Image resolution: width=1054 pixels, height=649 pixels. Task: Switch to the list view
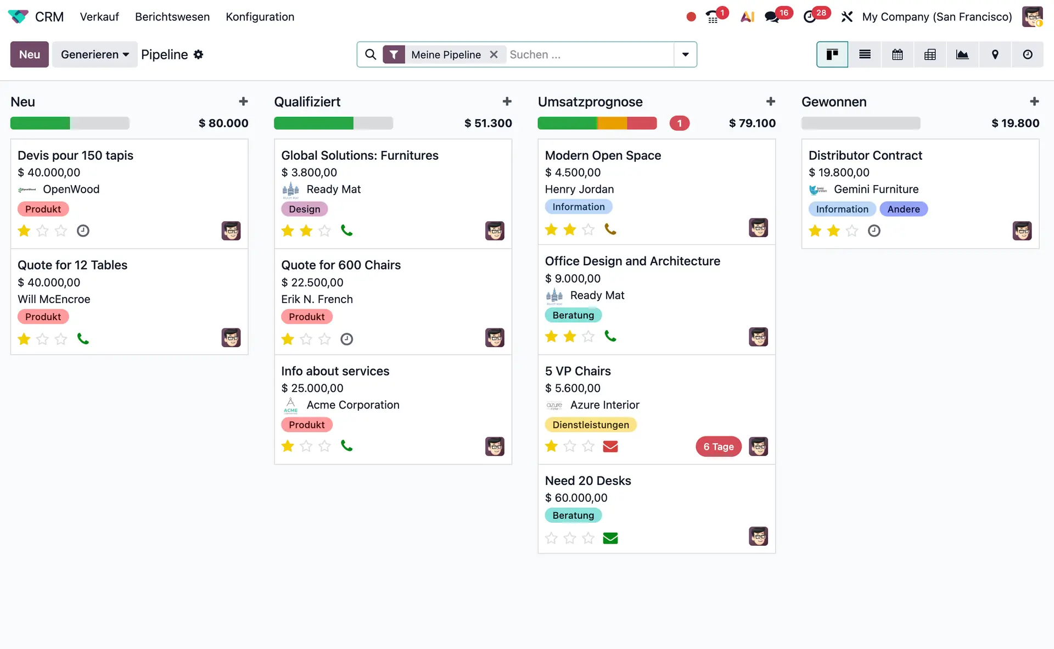[865, 54]
